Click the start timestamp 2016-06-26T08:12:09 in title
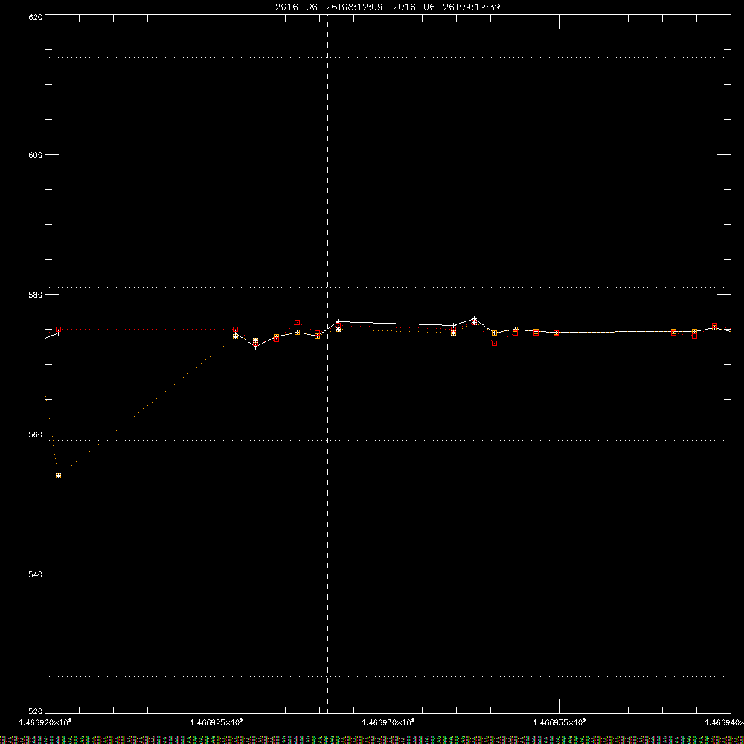 coord(328,7)
